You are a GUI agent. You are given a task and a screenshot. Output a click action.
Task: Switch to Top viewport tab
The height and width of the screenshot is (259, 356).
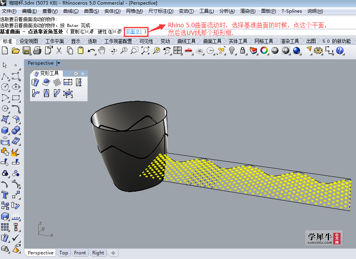[64, 253]
